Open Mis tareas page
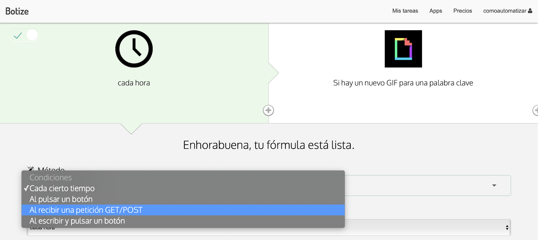This screenshot has width=538, height=240. [405, 11]
